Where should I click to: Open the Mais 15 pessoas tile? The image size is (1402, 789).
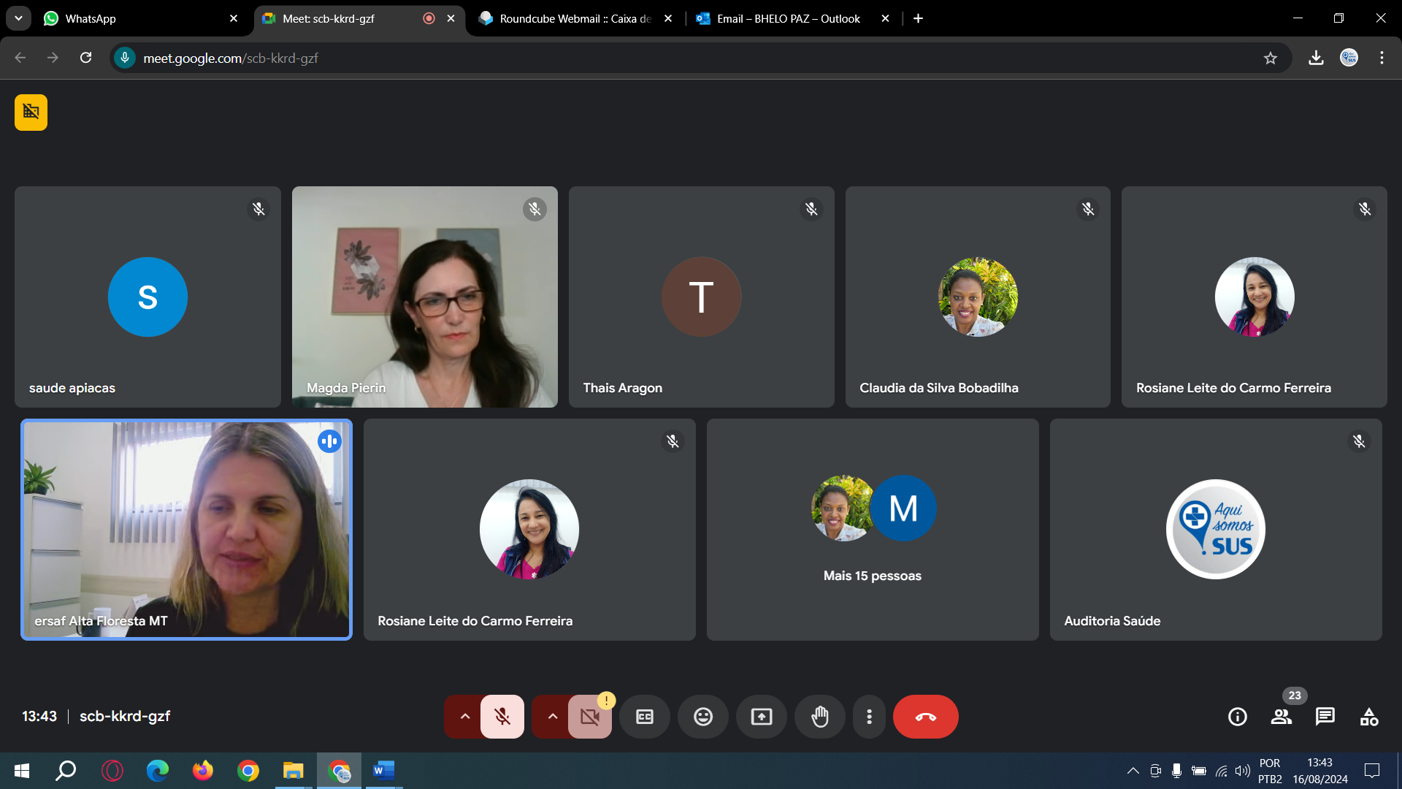[x=873, y=530]
